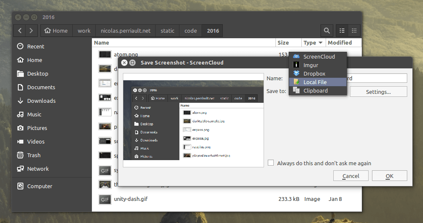
Task: Go forward with the right arrow
Action: (31, 31)
